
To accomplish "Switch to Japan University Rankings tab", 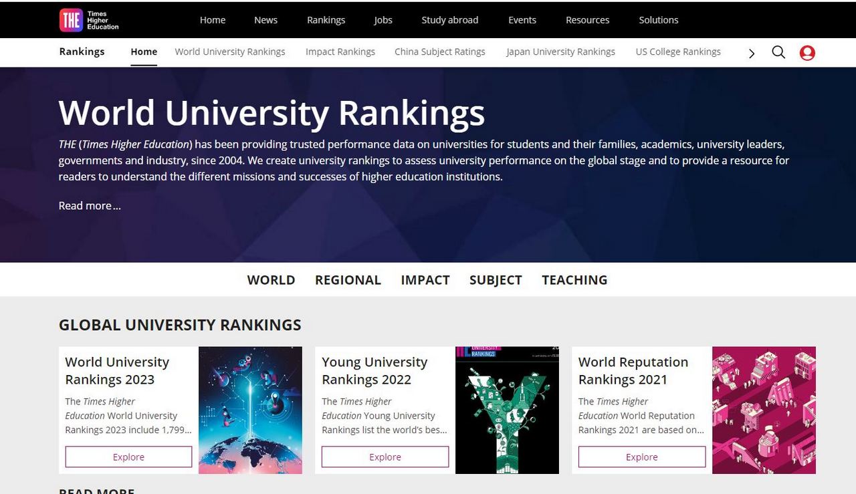I will pyautogui.click(x=560, y=51).
